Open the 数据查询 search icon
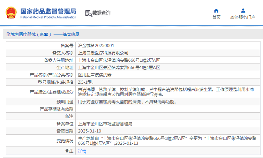This screenshot has height=158, width=263. tap(89, 13)
